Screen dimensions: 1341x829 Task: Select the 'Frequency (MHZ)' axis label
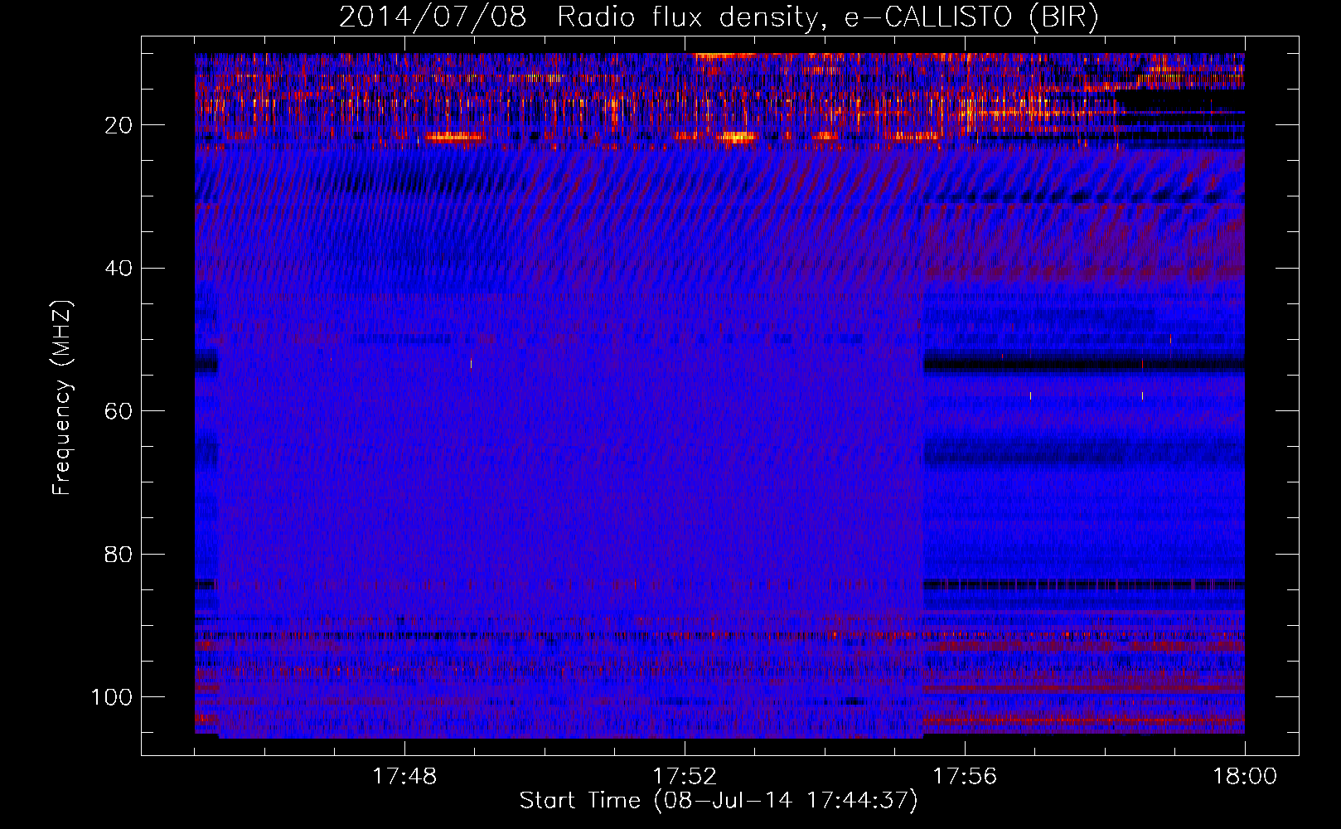(62, 397)
